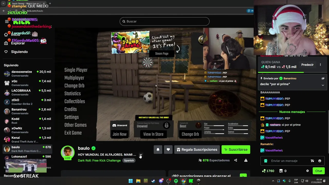Open xOwNz channel in sidebar
Image resolution: width=329 pixels, height=185 pixels.
tap(27, 130)
